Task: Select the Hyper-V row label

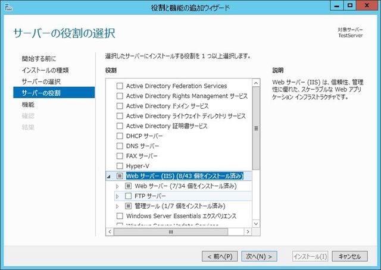Action: click(x=138, y=166)
